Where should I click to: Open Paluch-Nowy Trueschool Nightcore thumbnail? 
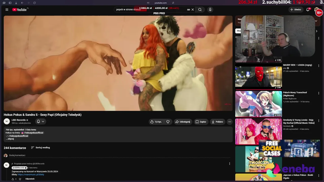click(258, 104)
